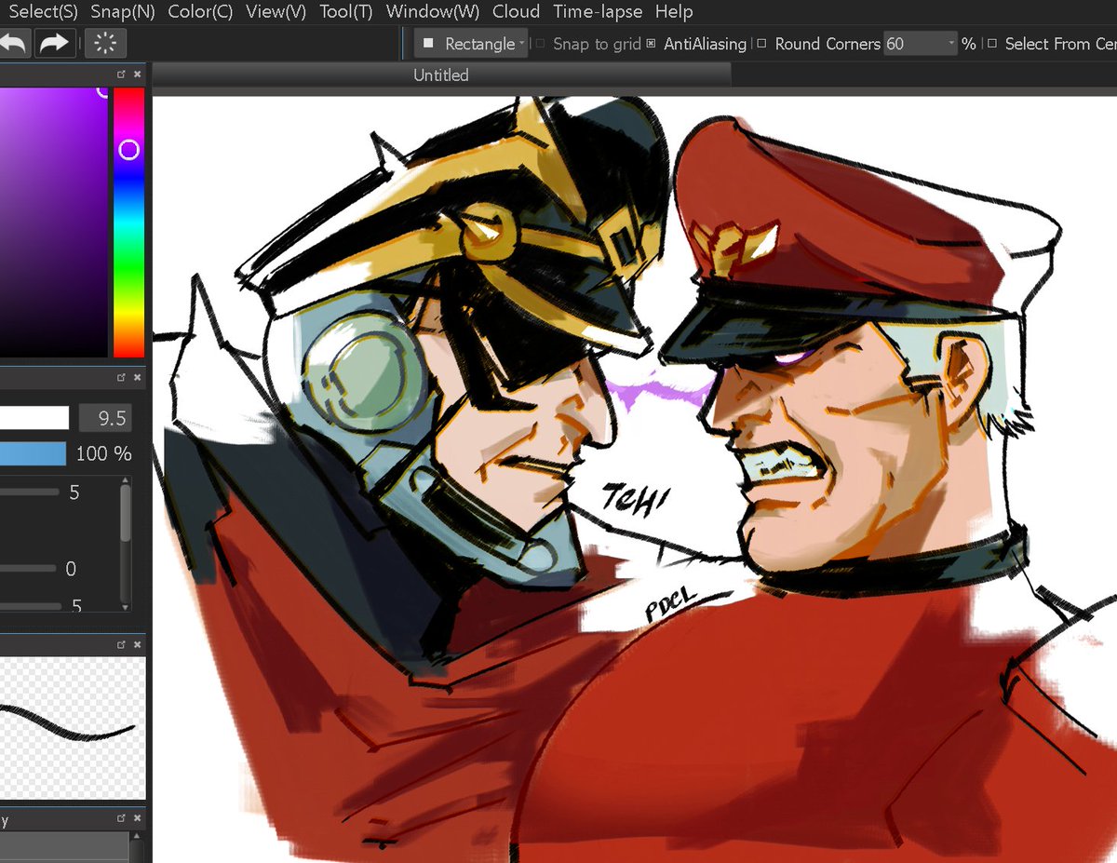Click the undo arrow icon
Viewport: 1117px width, 863px height.
click(x=14, y=43)
